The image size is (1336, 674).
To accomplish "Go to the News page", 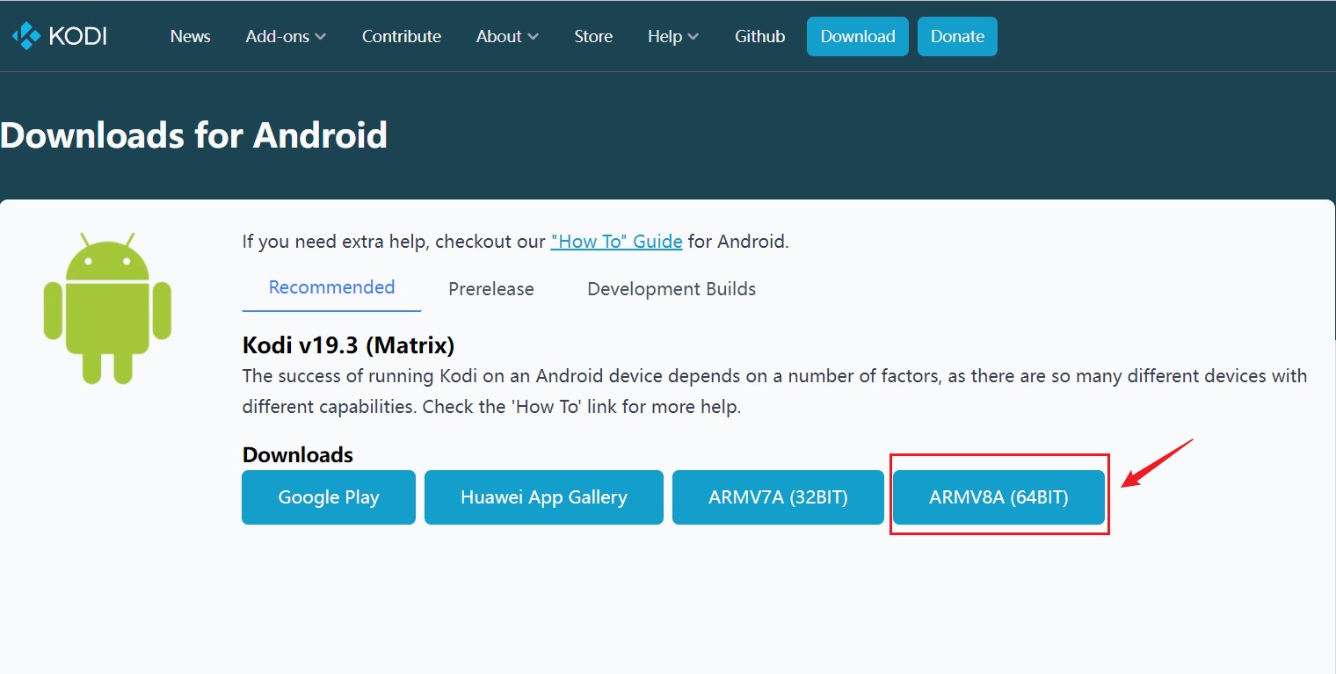I will pos(190,36).
